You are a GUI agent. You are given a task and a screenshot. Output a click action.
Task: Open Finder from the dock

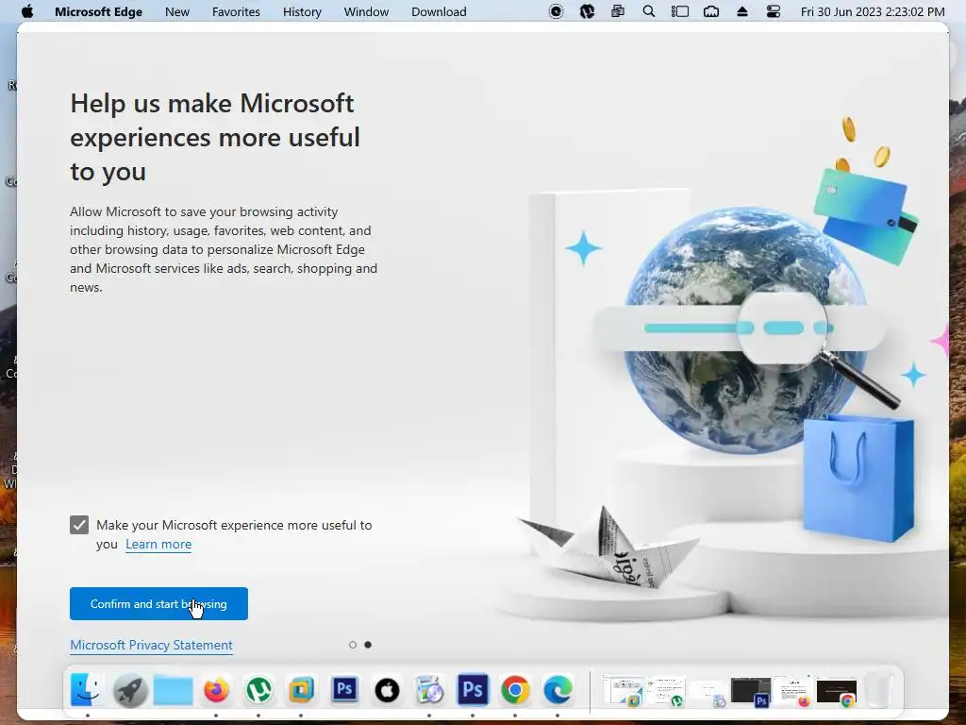click(88, 690)
